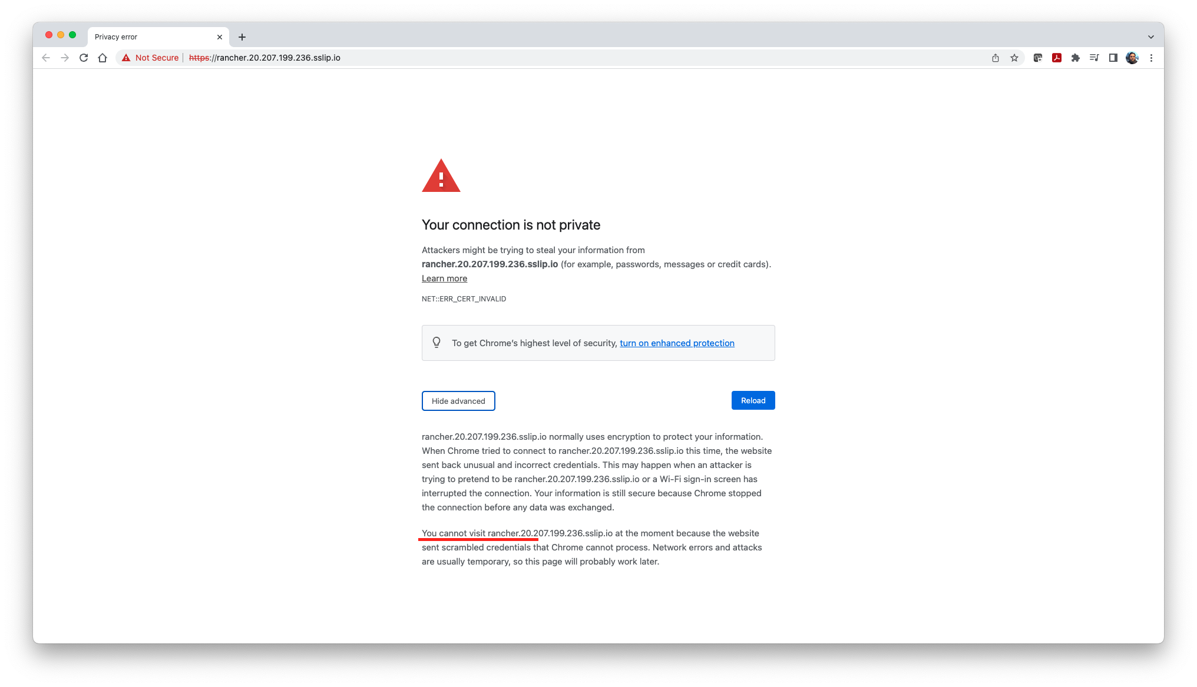This screenshot has width=1197, height=687.
Task: Select the address bar URL field
Action: pos(264,57)
